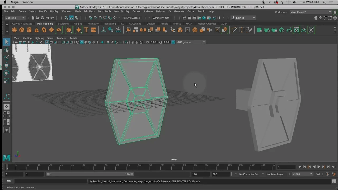Open the Symmetry: Off dropdown

coord(160,18)
